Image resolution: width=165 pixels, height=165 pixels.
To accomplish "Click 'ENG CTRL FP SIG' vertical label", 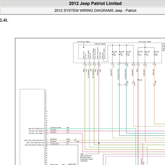I will pyautogui.click(x=85, y=55).
